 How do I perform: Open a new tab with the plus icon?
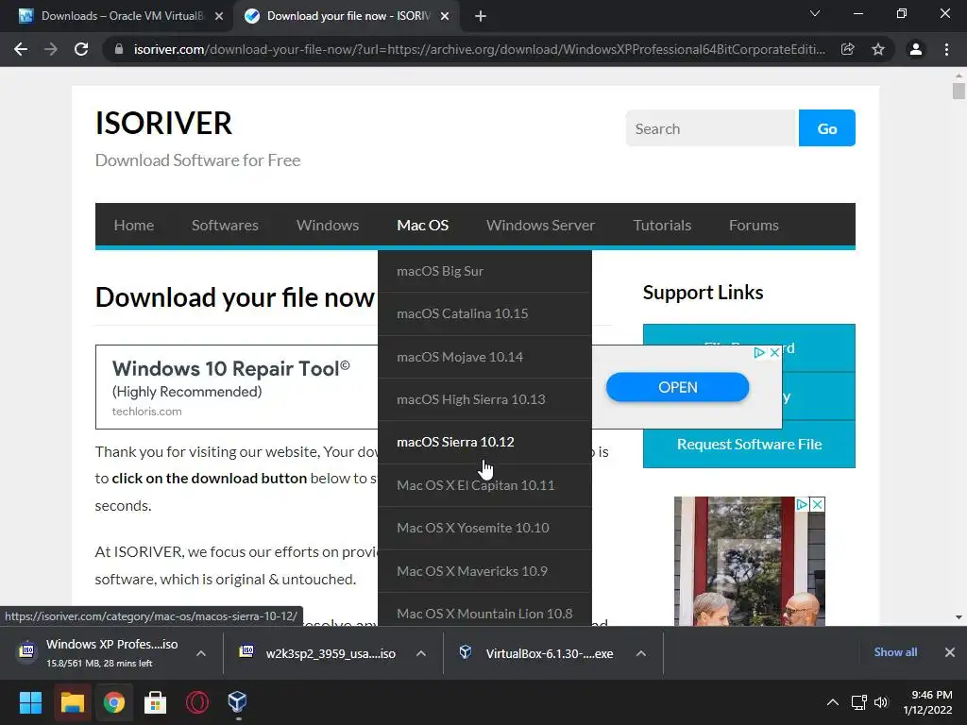tap(481, 16)
